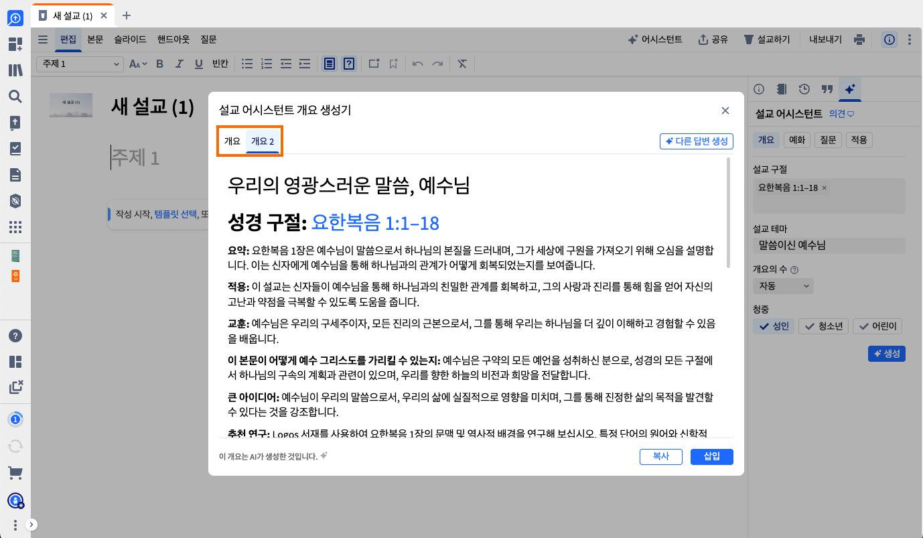The height and width of the screenshot is (538, 923).
Task: Open the sparkle assistant tab in side panel
Action: (850, 89)
